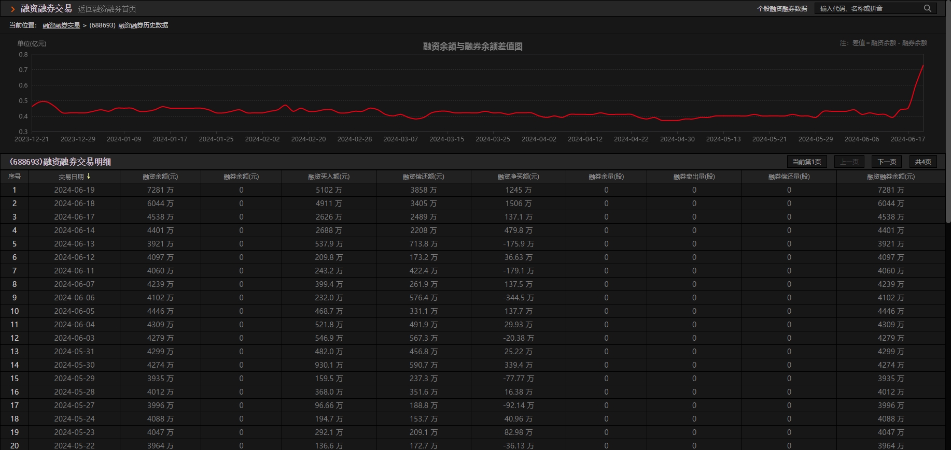Click the search magnifier icon
951x450 pixels.
927,8
